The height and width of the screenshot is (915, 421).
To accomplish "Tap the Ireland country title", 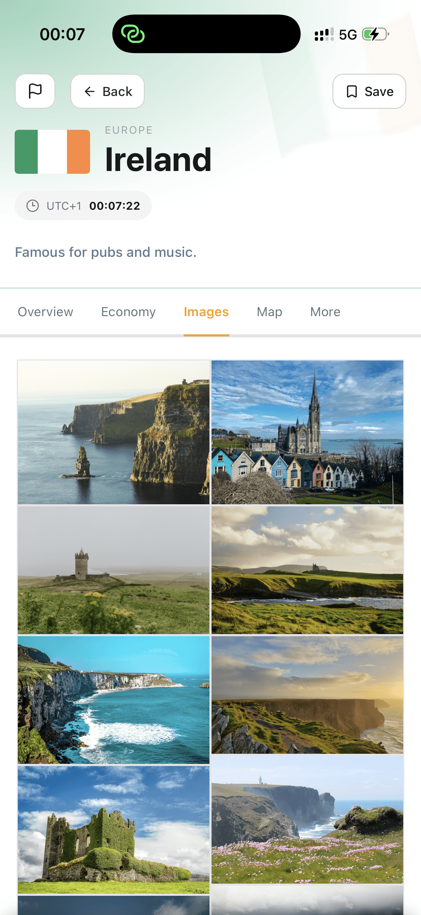I will [158, 159].
